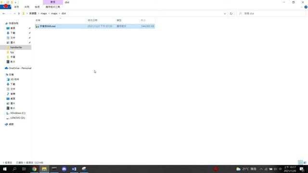Select the dist breadcrumb segment

(64, 13)
